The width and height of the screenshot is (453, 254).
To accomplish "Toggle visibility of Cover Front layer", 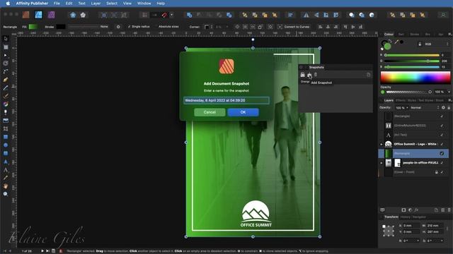I will point(442,172).
